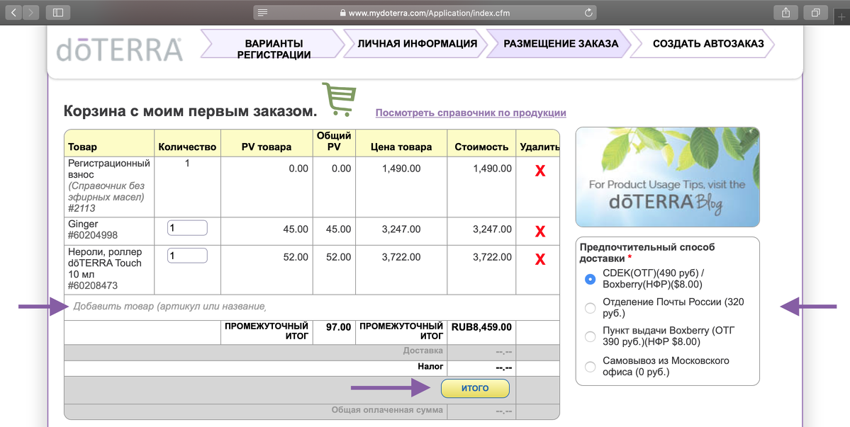850x427 pixels.
Task: Click the Предпочтительный способ доставки heading
Action: (x=647, y=253)
